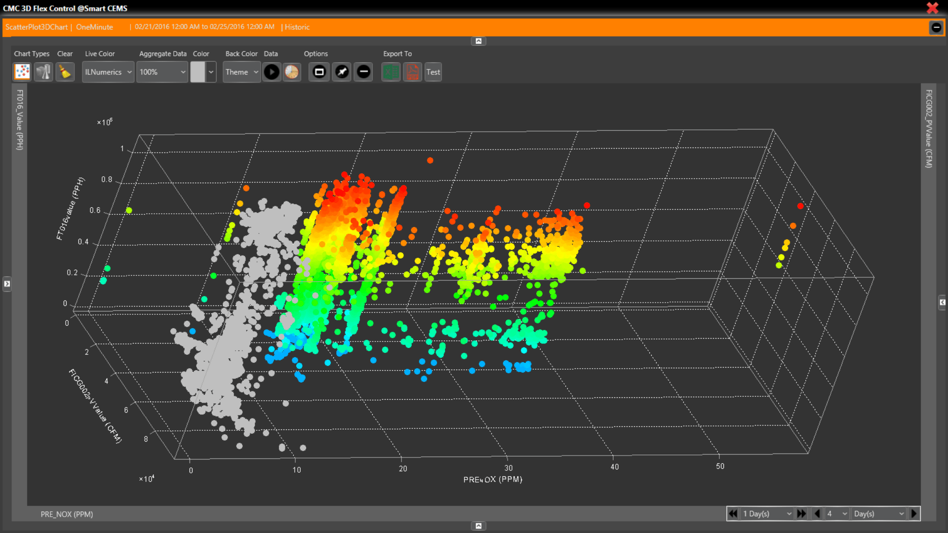The width and height of the screenshot is (948, 533).
Task: Click the gray Color swatch
Action: pos(198,72)
